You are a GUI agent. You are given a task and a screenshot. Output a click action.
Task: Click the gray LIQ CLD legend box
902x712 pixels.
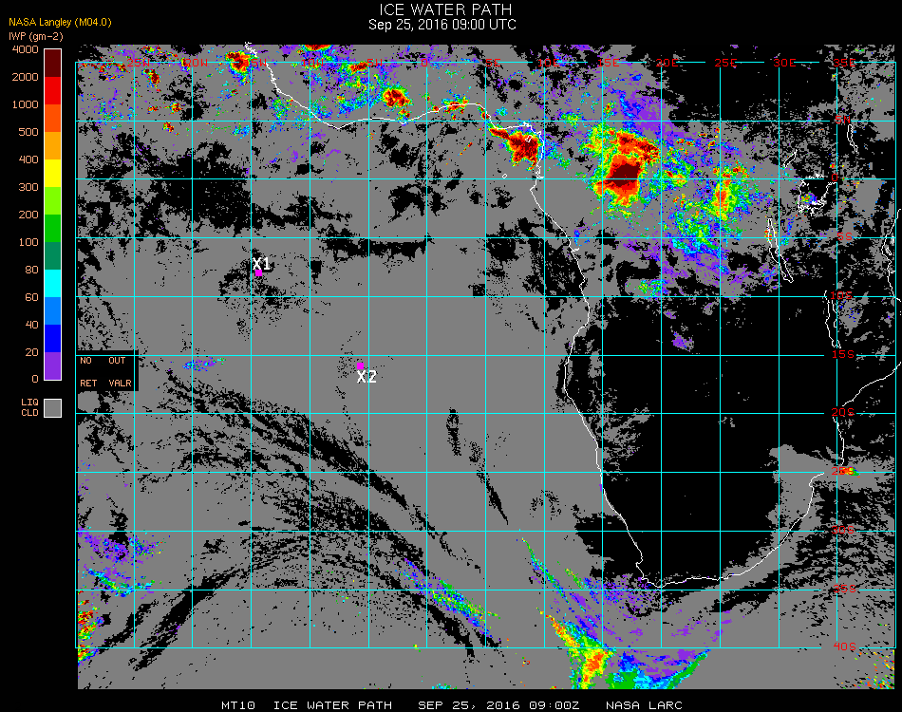(53, 408)
